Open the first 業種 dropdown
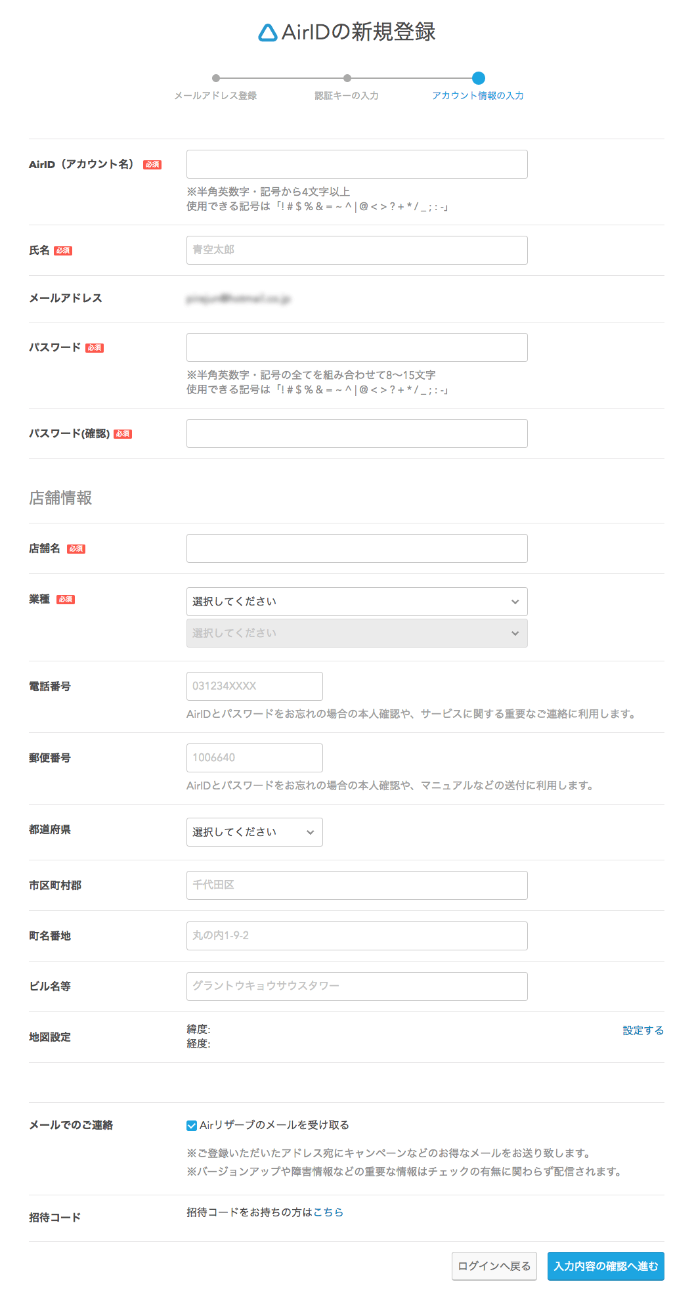Screen dimensions: 694x1307 tap(357, 602)
